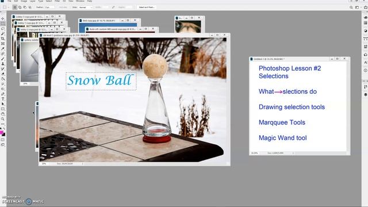This screenshot has width=368, height=207.
Task: Choose New Selection mode in options bar
Action: pyautogui.click(x=15, y=7)
